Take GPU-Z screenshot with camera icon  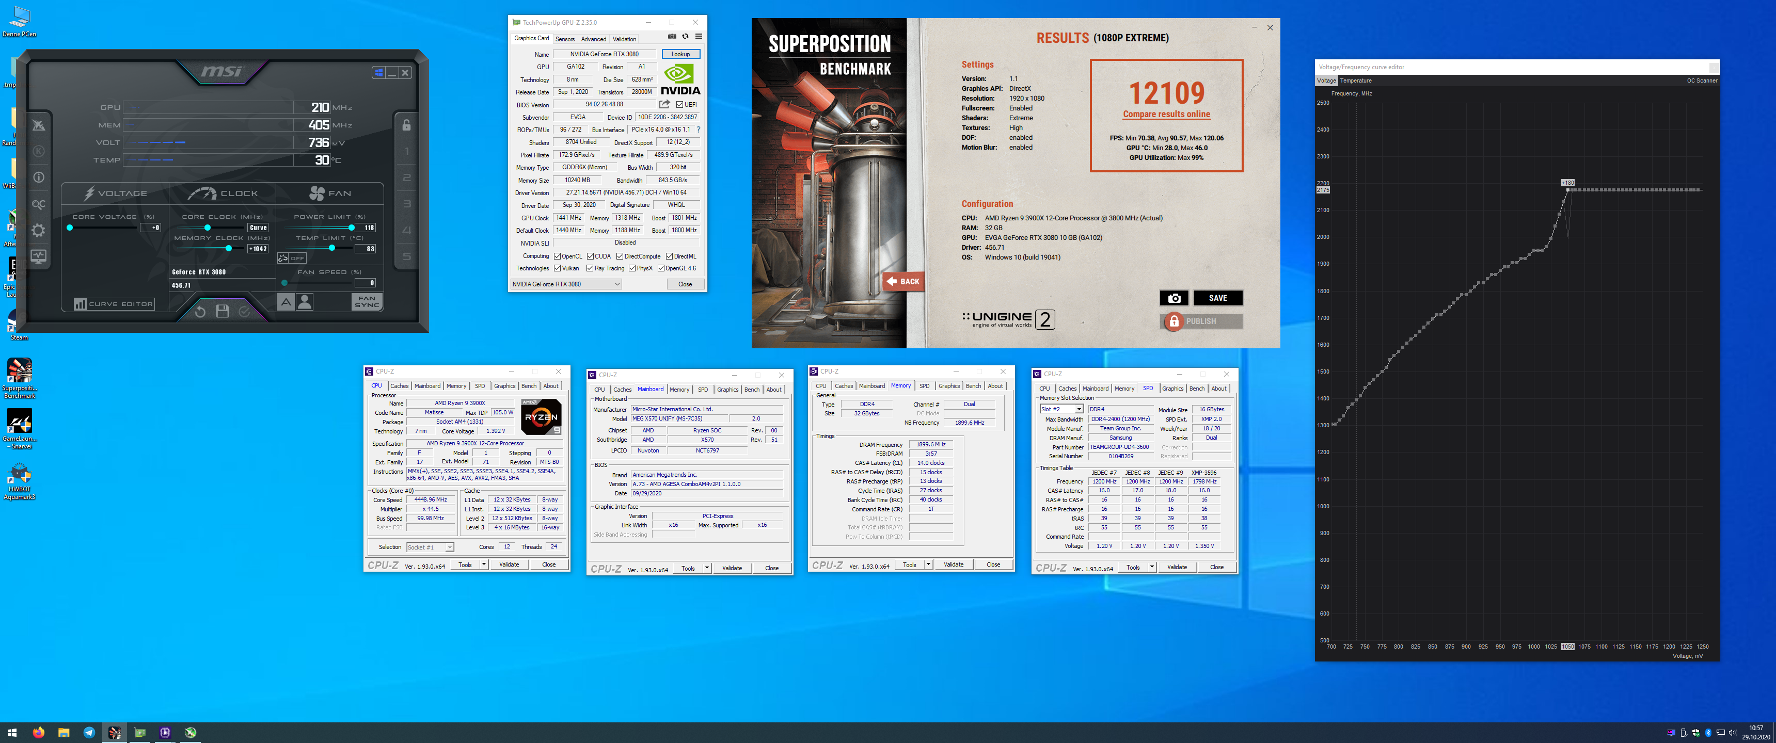[672, 37]
